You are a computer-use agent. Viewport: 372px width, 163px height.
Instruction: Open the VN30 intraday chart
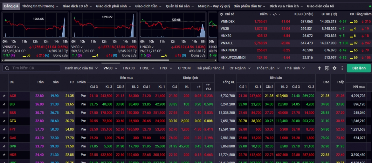coord(104,25)
